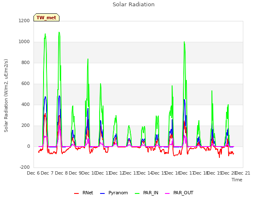Screen dimensions: 268x201
Task: Click the magenta PAR_OUT legend swatch
Action: tap(167, 193)
